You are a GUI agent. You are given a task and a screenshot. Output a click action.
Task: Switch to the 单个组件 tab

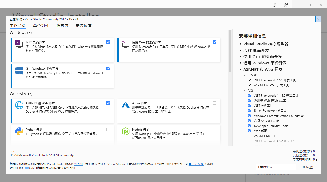[x=41, y=26]
